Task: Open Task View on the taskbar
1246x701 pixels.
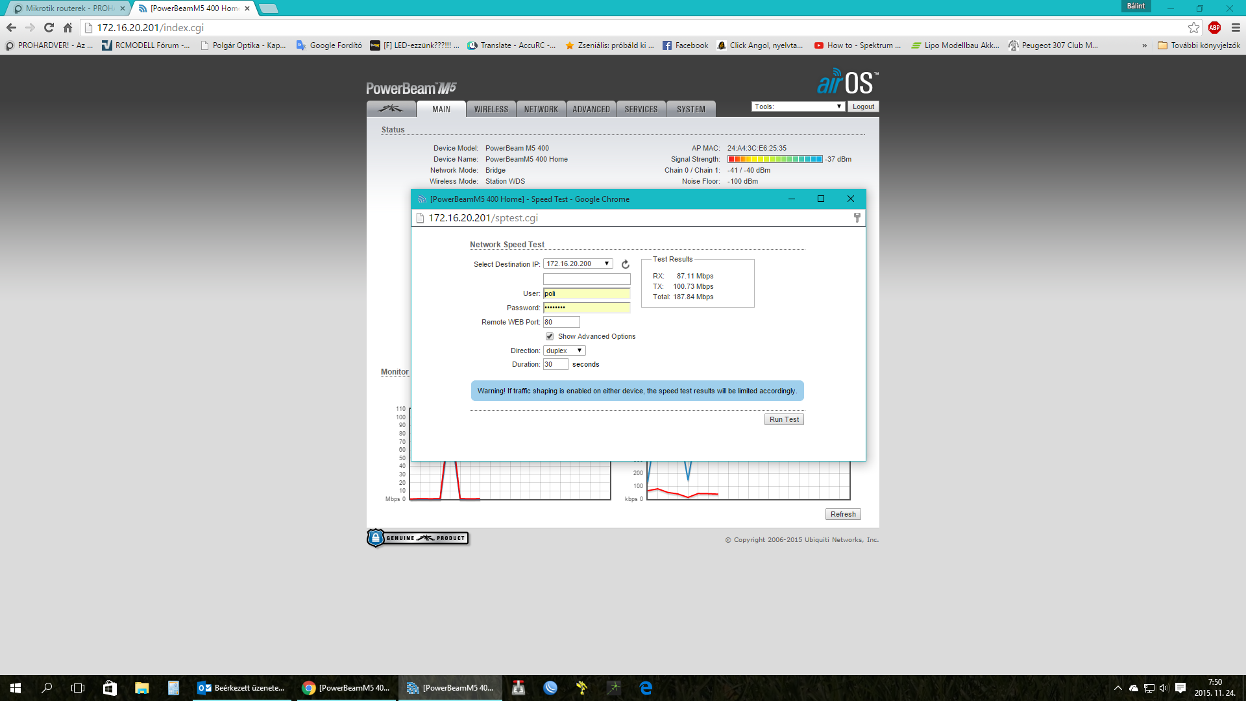Action: [78, 688]
